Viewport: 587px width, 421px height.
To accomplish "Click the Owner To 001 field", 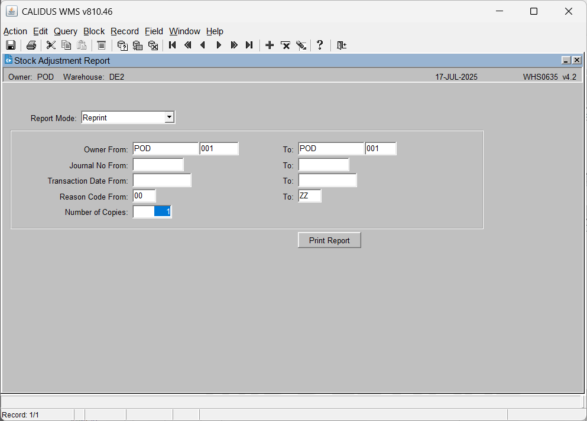I will 381,148.
